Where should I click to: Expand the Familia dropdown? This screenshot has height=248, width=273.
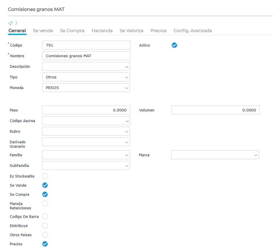pyautogui.click(x=86, y=155)
